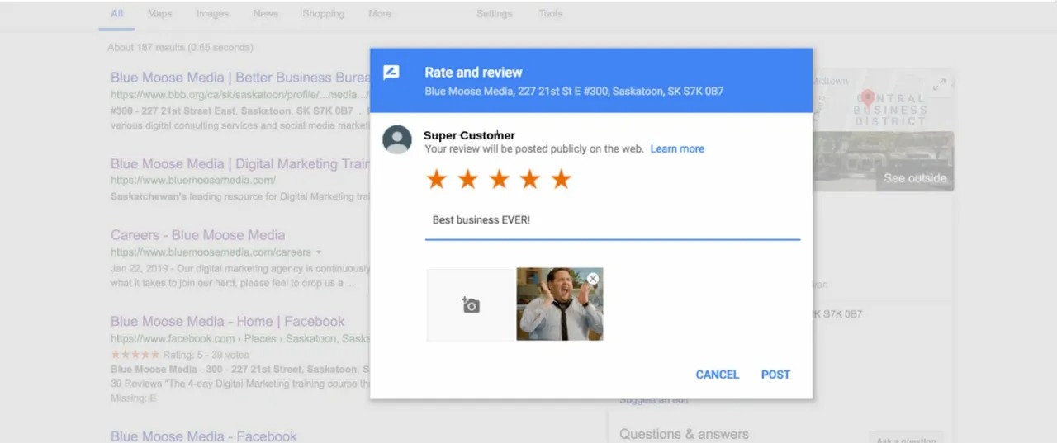Switch to the All search tab
The height and width of the screenshot is (443, 1057).
click(116, 14)
